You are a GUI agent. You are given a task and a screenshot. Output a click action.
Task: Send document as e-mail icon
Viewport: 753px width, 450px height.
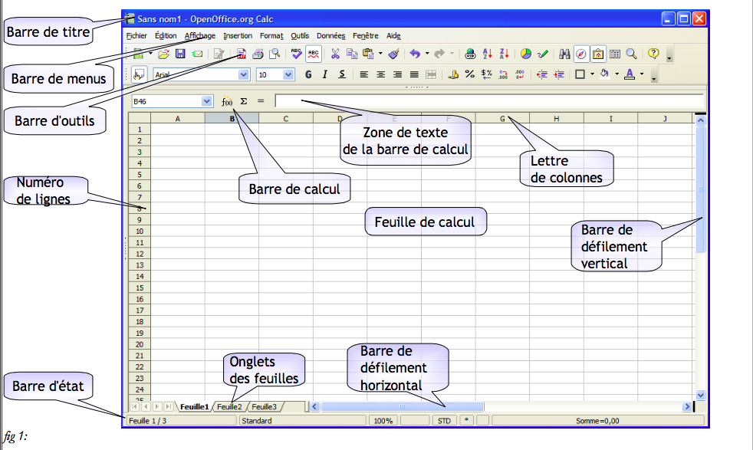[197, 54]
